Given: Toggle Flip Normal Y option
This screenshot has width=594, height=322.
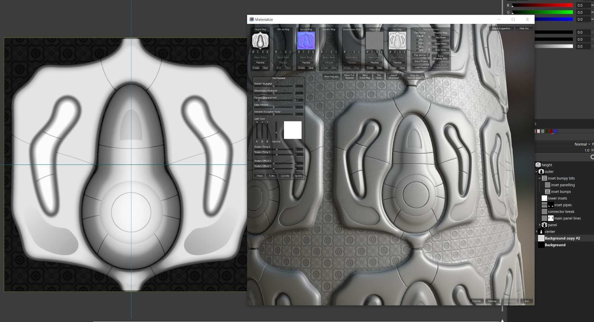Looking at the screenshot, I should pos(421,55).
